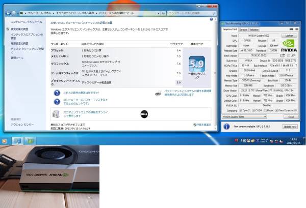The image size is (306, 208).
Task: Click the Dell logo in the performance window
Action: click(144, 114)
